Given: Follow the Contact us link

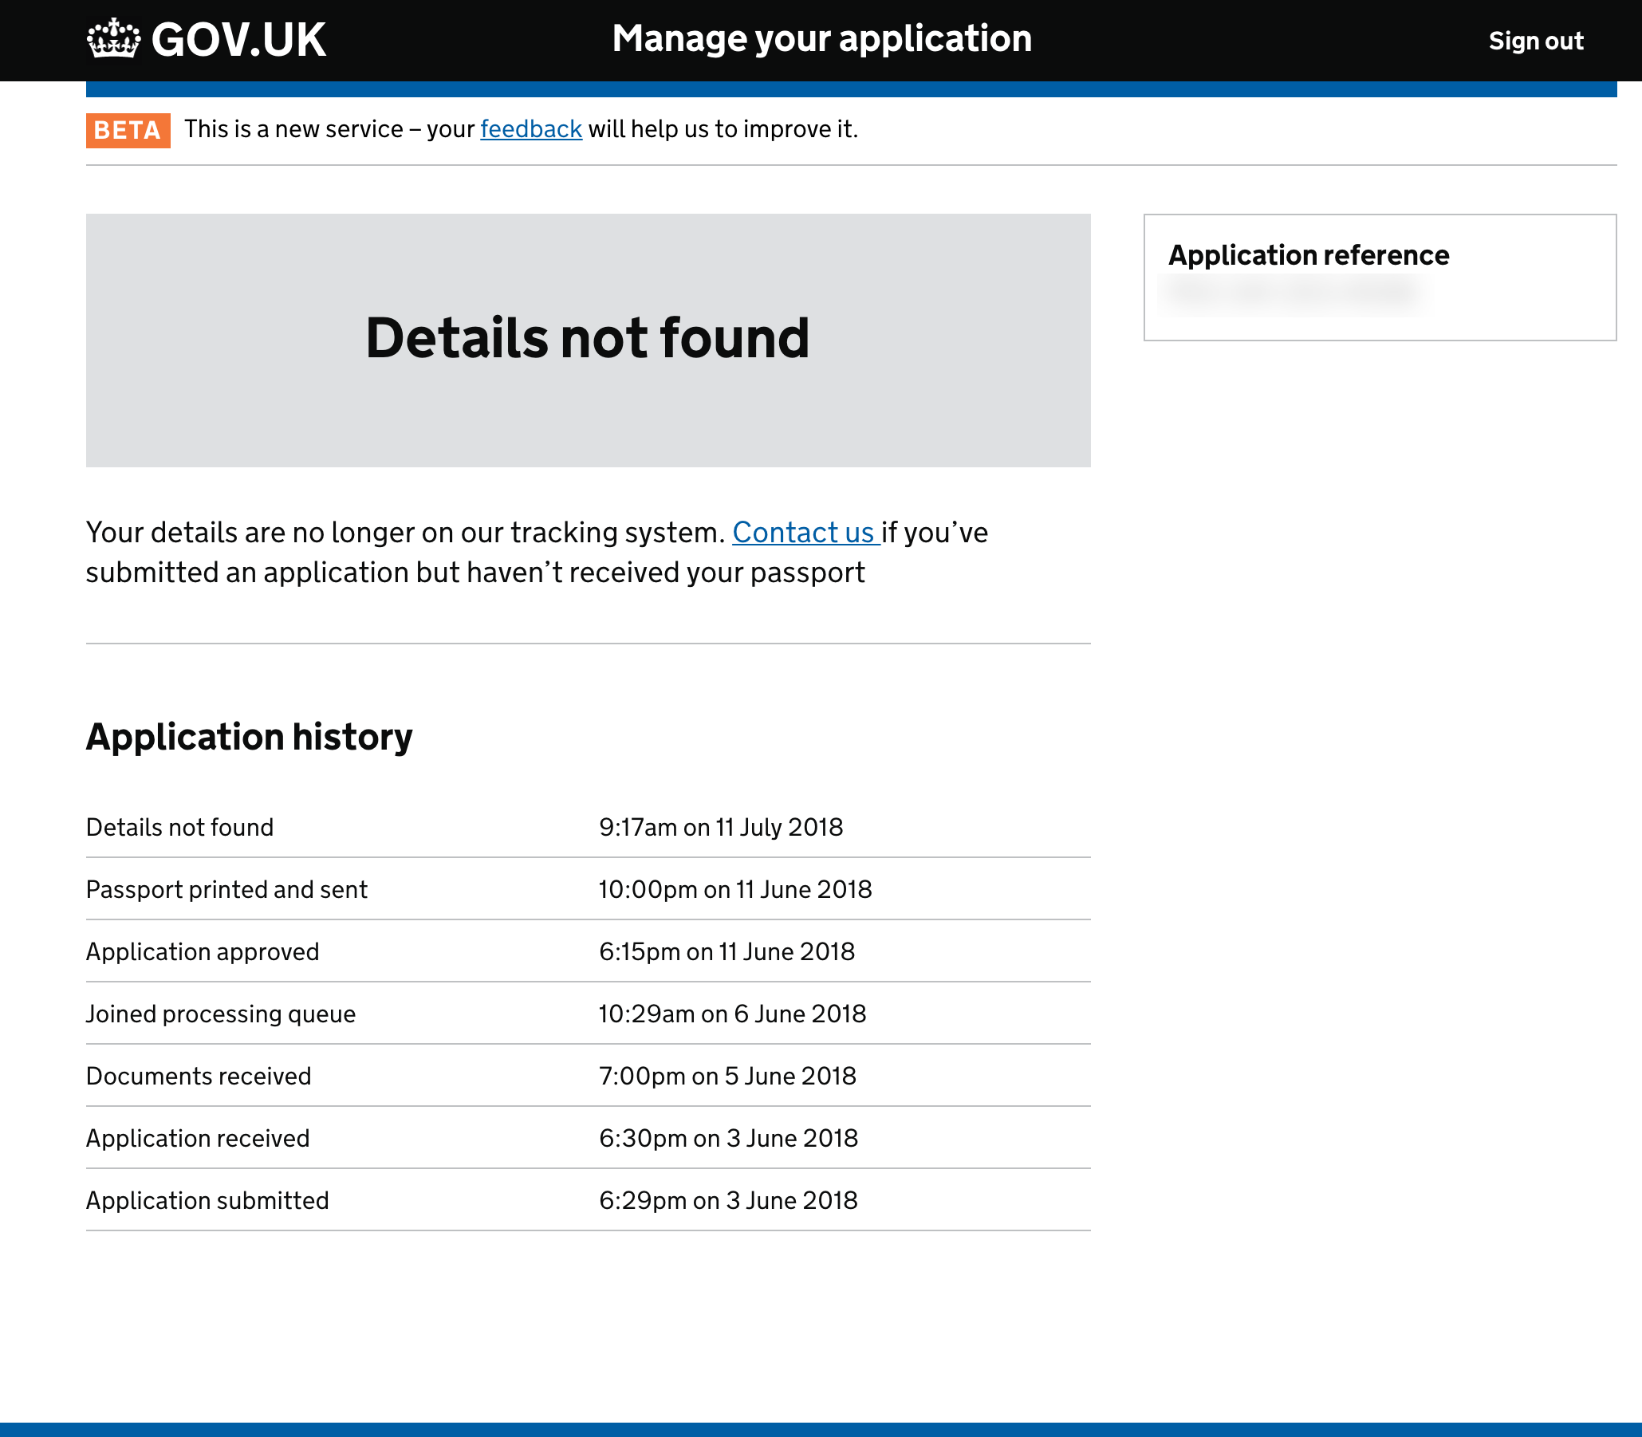Looking at the screenshot, I should coord(803,533).
